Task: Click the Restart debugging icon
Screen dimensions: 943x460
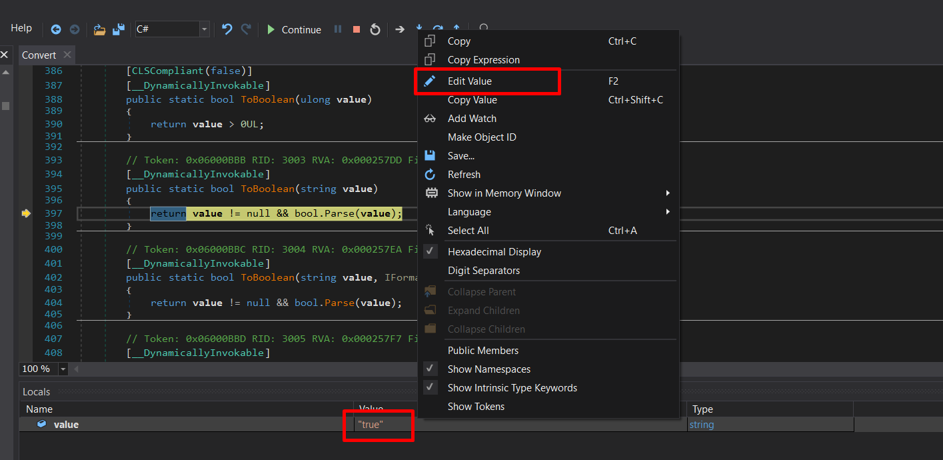Action: pyautogui.click(x=375, y=29)
